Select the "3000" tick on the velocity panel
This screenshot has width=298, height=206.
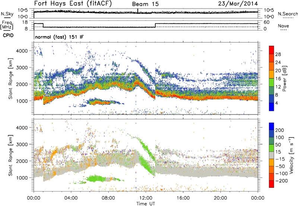click(22, 144)
